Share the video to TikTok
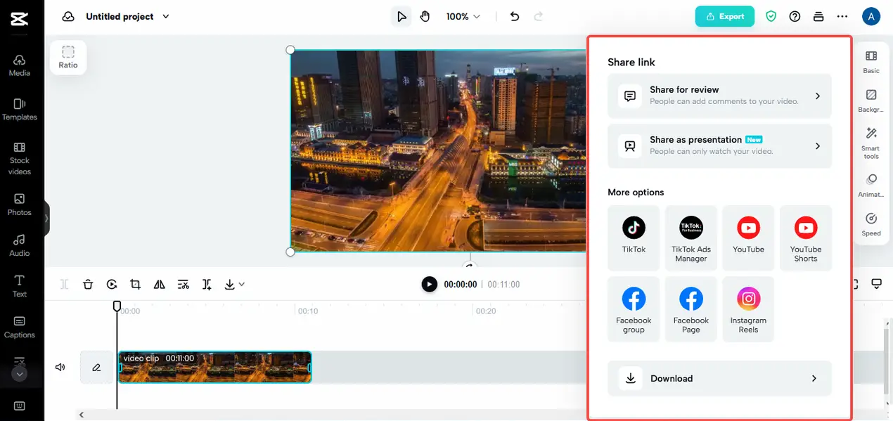 pos(634,238)
